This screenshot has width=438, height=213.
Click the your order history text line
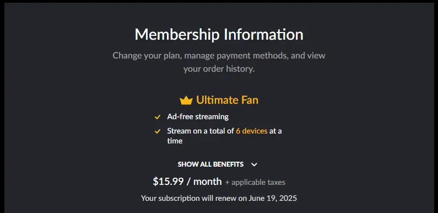point(219,69)
